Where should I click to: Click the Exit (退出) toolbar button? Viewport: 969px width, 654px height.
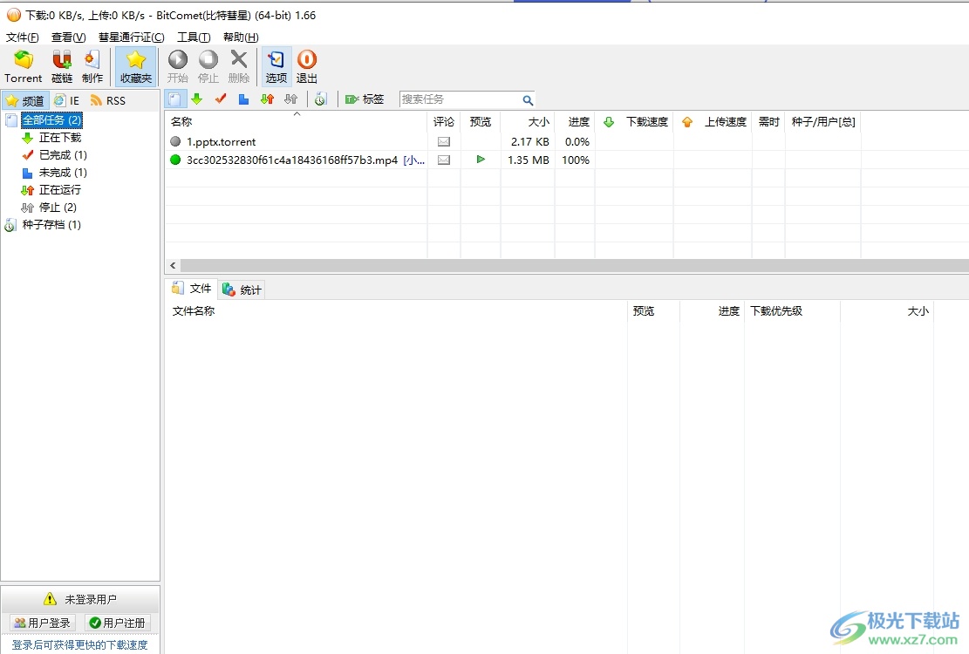(306, 66)
